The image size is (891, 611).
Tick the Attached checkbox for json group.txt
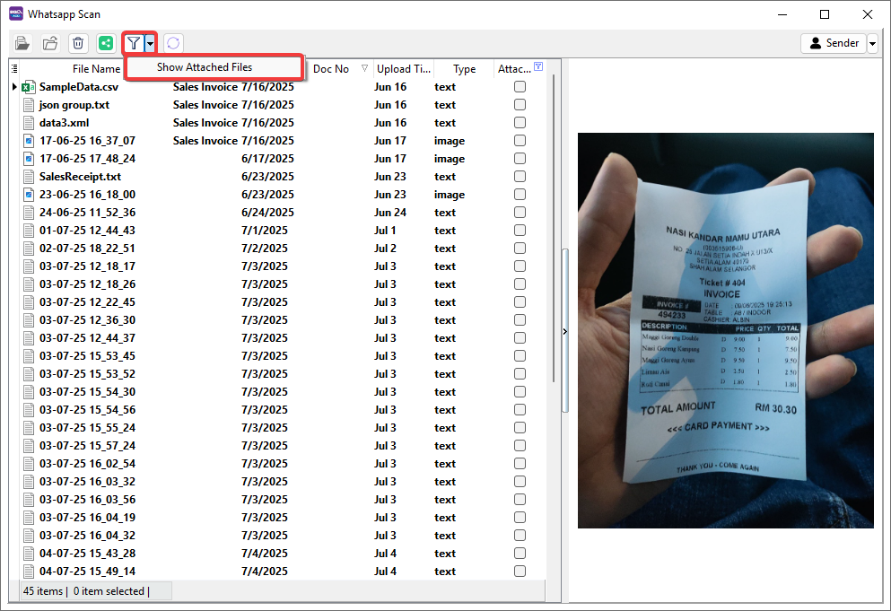pyautogui.click(x=520, y=105)
